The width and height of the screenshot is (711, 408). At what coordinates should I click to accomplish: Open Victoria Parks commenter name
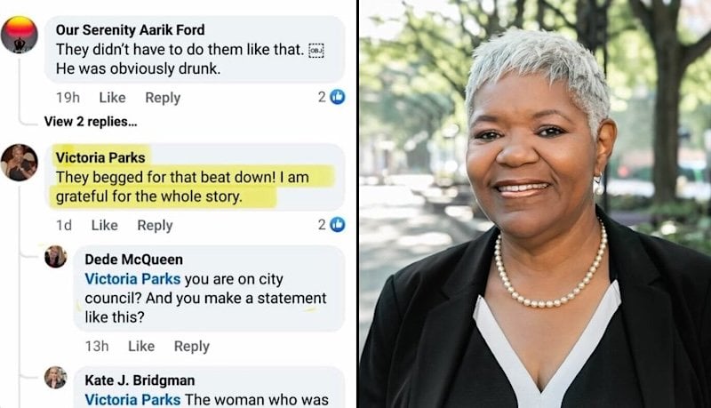[x=100, y=157]
